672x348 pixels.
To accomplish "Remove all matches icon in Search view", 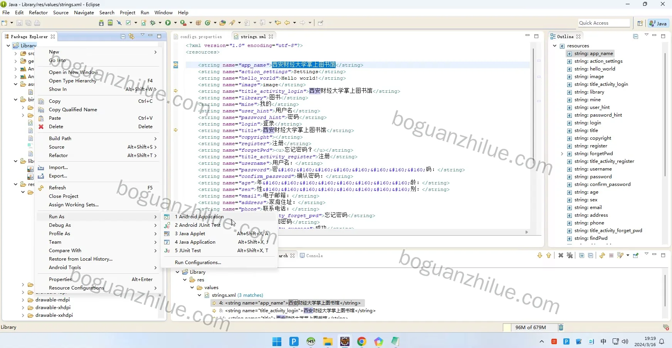I will point(570,256).
